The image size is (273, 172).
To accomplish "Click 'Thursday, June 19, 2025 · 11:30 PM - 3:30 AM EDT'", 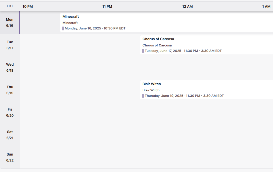I will tap(184, 96).
